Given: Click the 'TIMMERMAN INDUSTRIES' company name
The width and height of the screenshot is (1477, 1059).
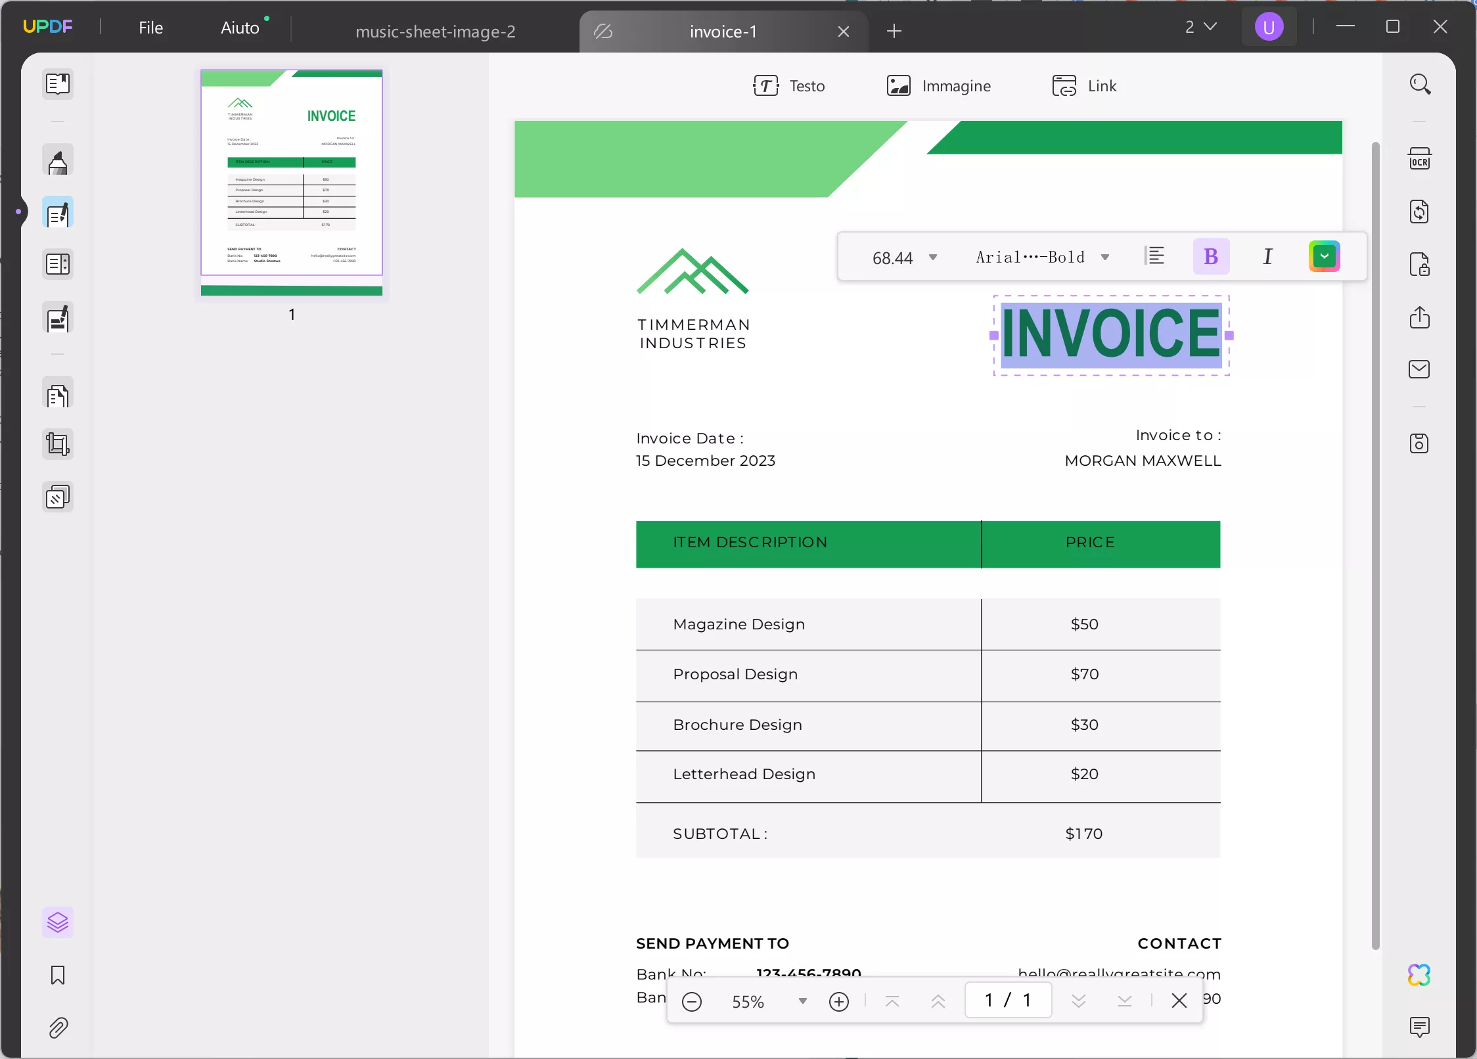Looking at the screenshot, I should (693, 334).
